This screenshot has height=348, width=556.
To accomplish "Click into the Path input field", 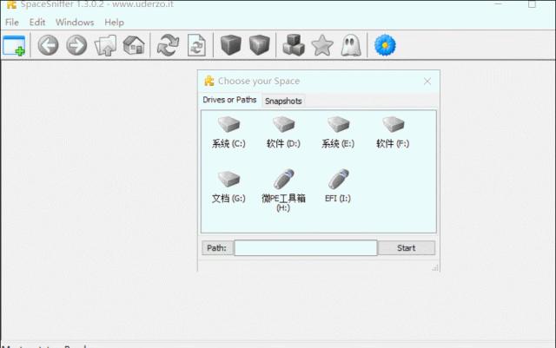I will pyautogui.click(x=305, y=248).
